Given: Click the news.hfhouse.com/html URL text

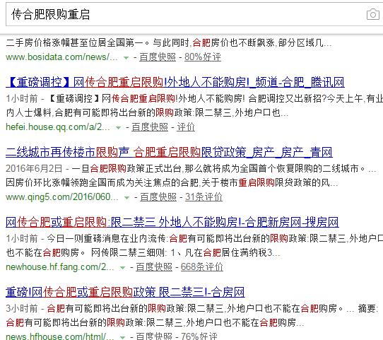Looking at the screenshot, I should coord(60,336).
